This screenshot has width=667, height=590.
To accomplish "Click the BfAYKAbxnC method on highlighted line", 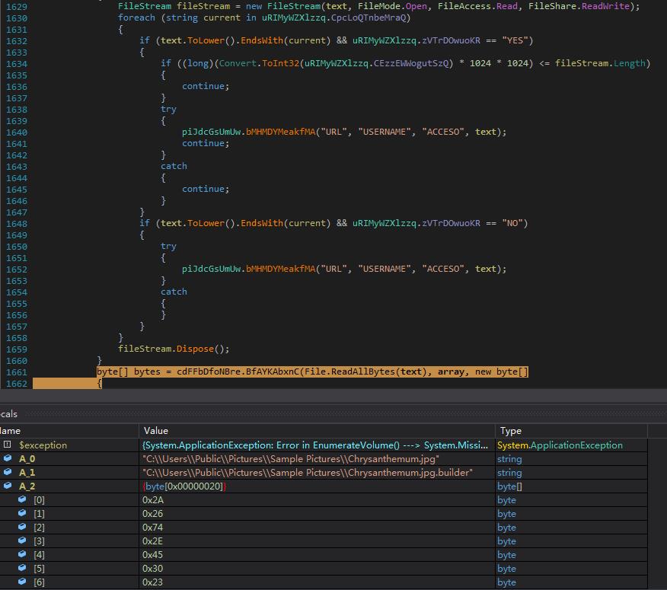I will coord(273,372).
